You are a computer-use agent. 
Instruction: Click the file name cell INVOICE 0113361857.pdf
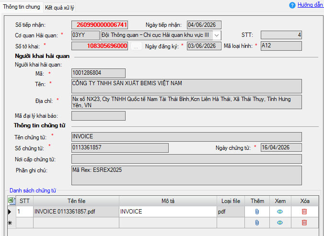tap(76, 212)
